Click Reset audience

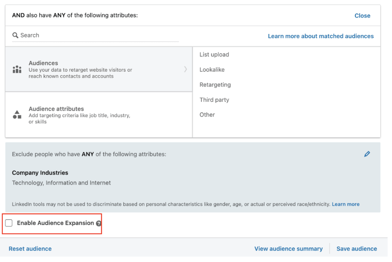(30, 249)
